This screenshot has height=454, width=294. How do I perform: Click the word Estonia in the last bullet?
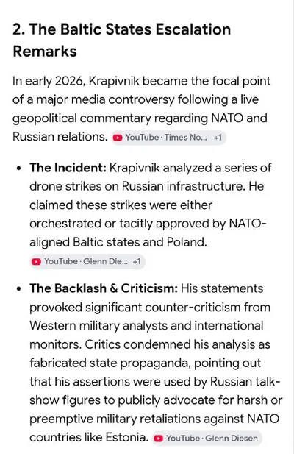[127, 437]
